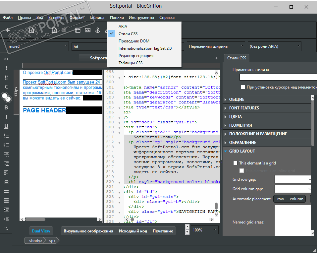Create a numbered list
This screenshot has height=253, width=317.
[x=6, y=145]
